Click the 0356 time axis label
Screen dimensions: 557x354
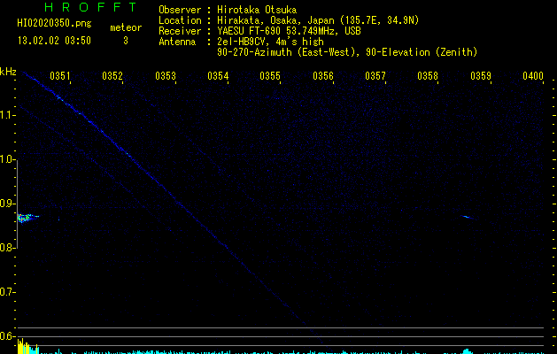click(323, 76)
